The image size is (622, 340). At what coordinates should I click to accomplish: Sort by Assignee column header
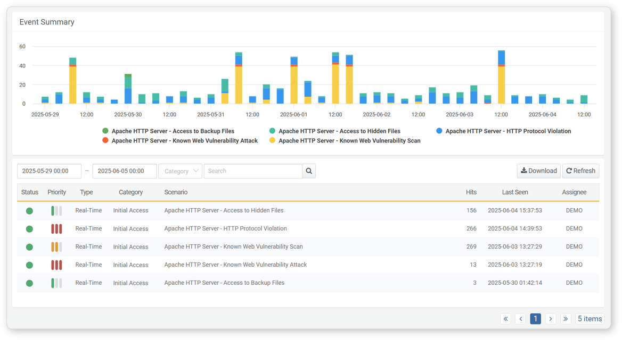pyautogui.click(x=574, y=192)
